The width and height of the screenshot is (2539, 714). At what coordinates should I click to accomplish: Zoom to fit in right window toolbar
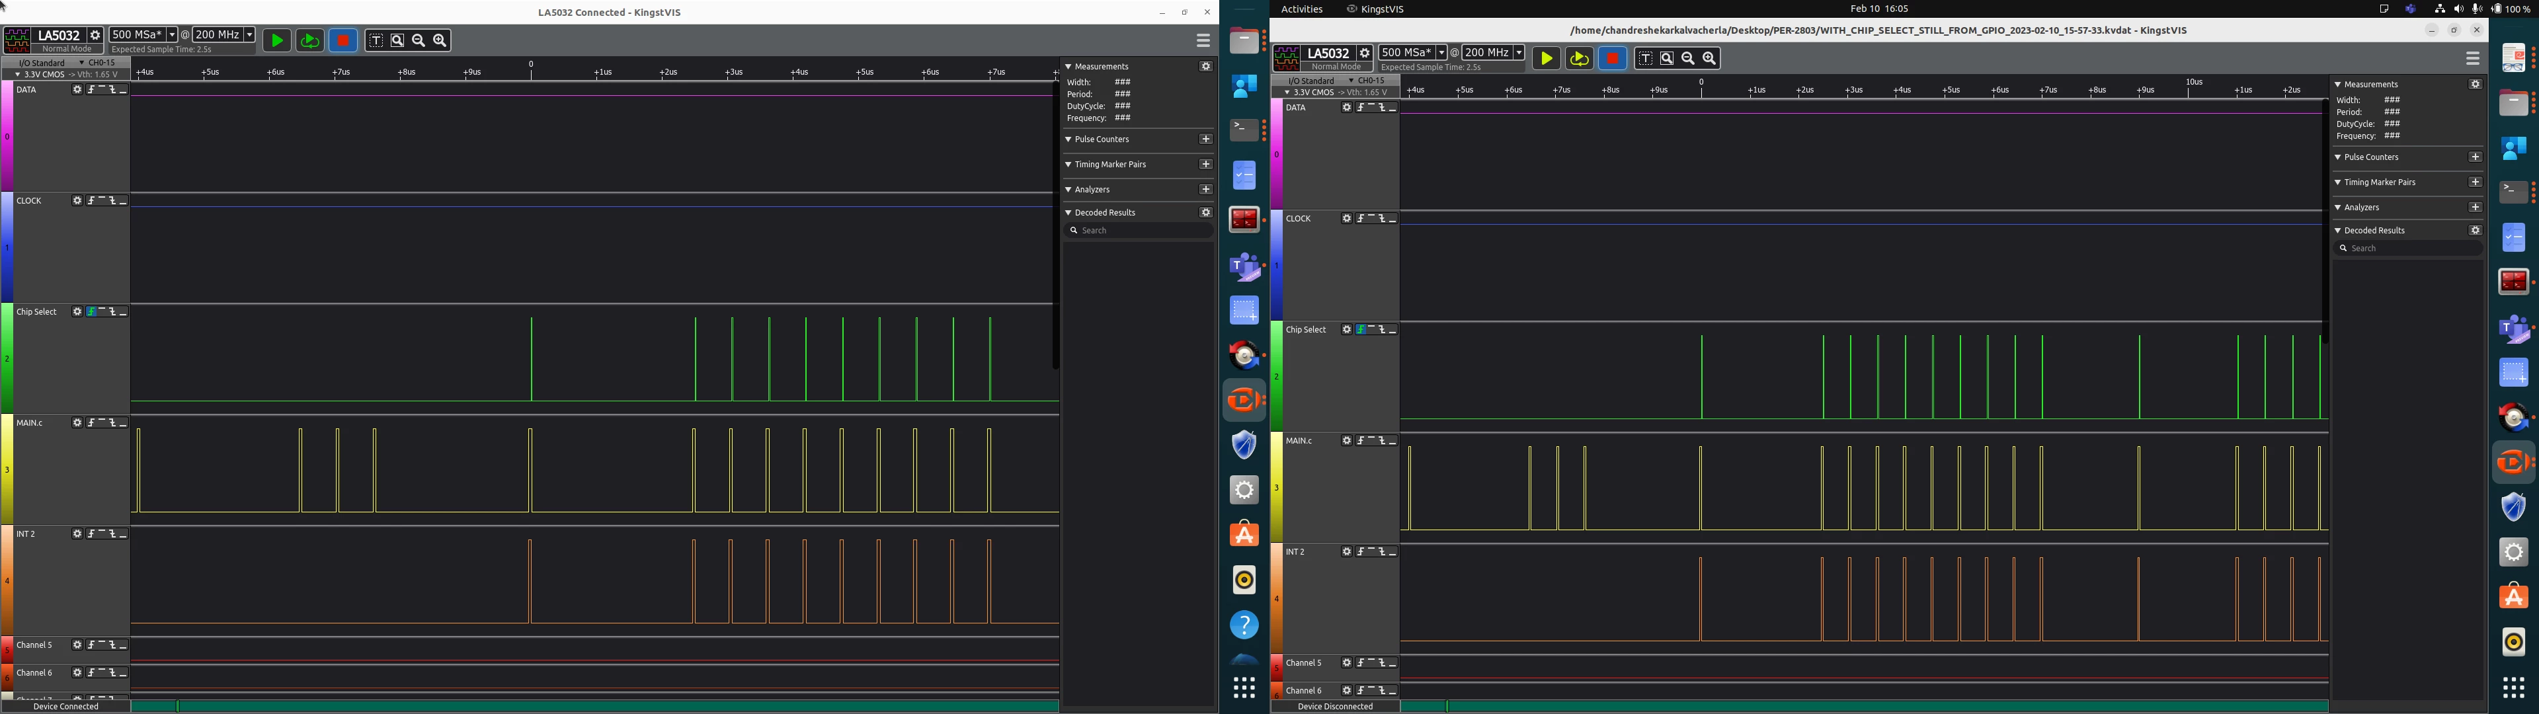[1667, 58]
